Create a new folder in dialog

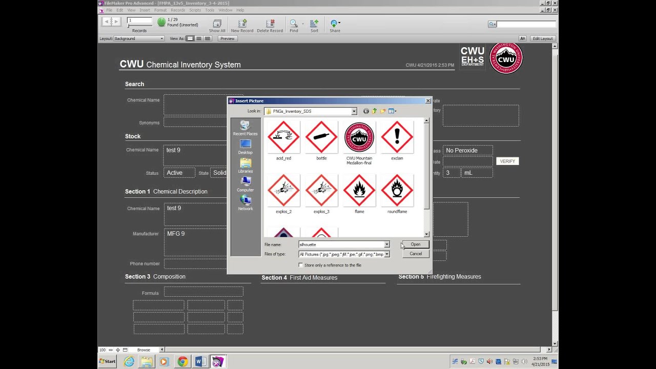pyautogui.click(x=383, y=111)
